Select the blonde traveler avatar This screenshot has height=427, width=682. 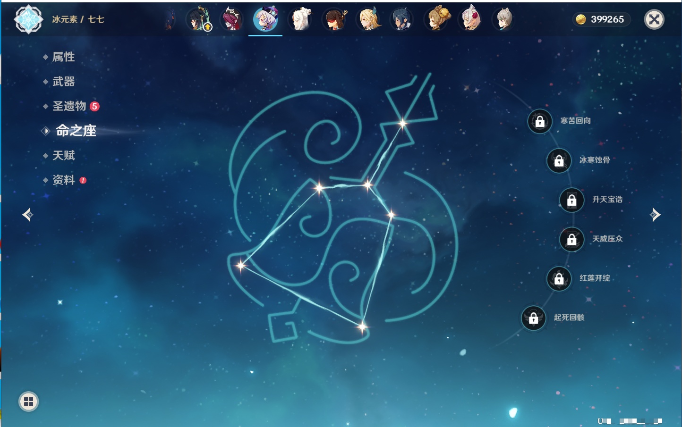point(368,19)
